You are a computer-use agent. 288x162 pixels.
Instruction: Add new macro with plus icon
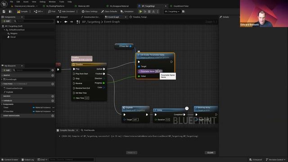53,96
